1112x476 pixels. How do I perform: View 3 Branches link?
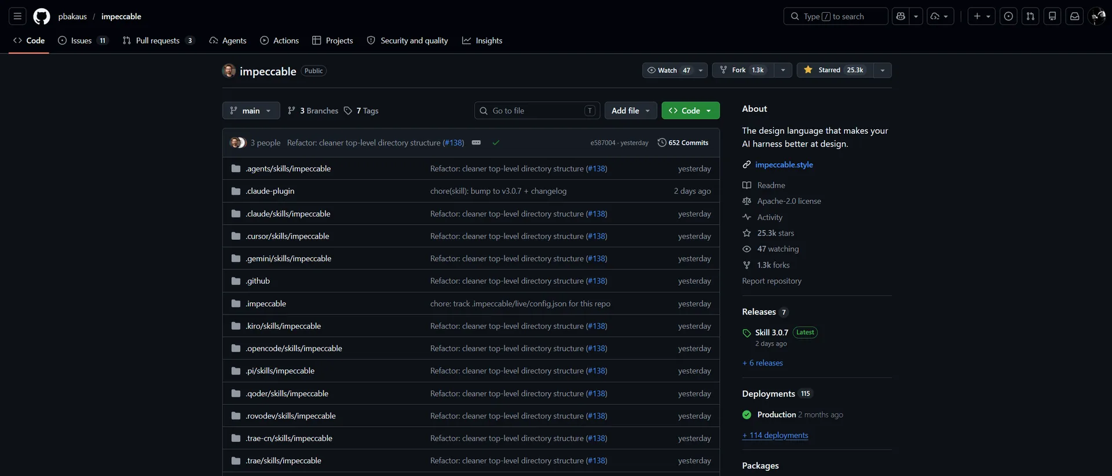click(313, 111)
